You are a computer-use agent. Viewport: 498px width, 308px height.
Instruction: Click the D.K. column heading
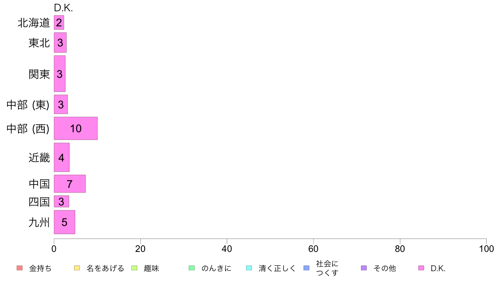(x=63, y=8)
